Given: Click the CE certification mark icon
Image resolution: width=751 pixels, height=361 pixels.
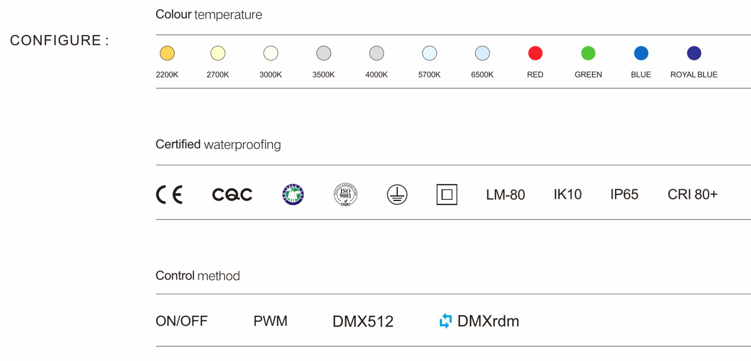Looking at the screenshot, I should click(x=169, y=195).
